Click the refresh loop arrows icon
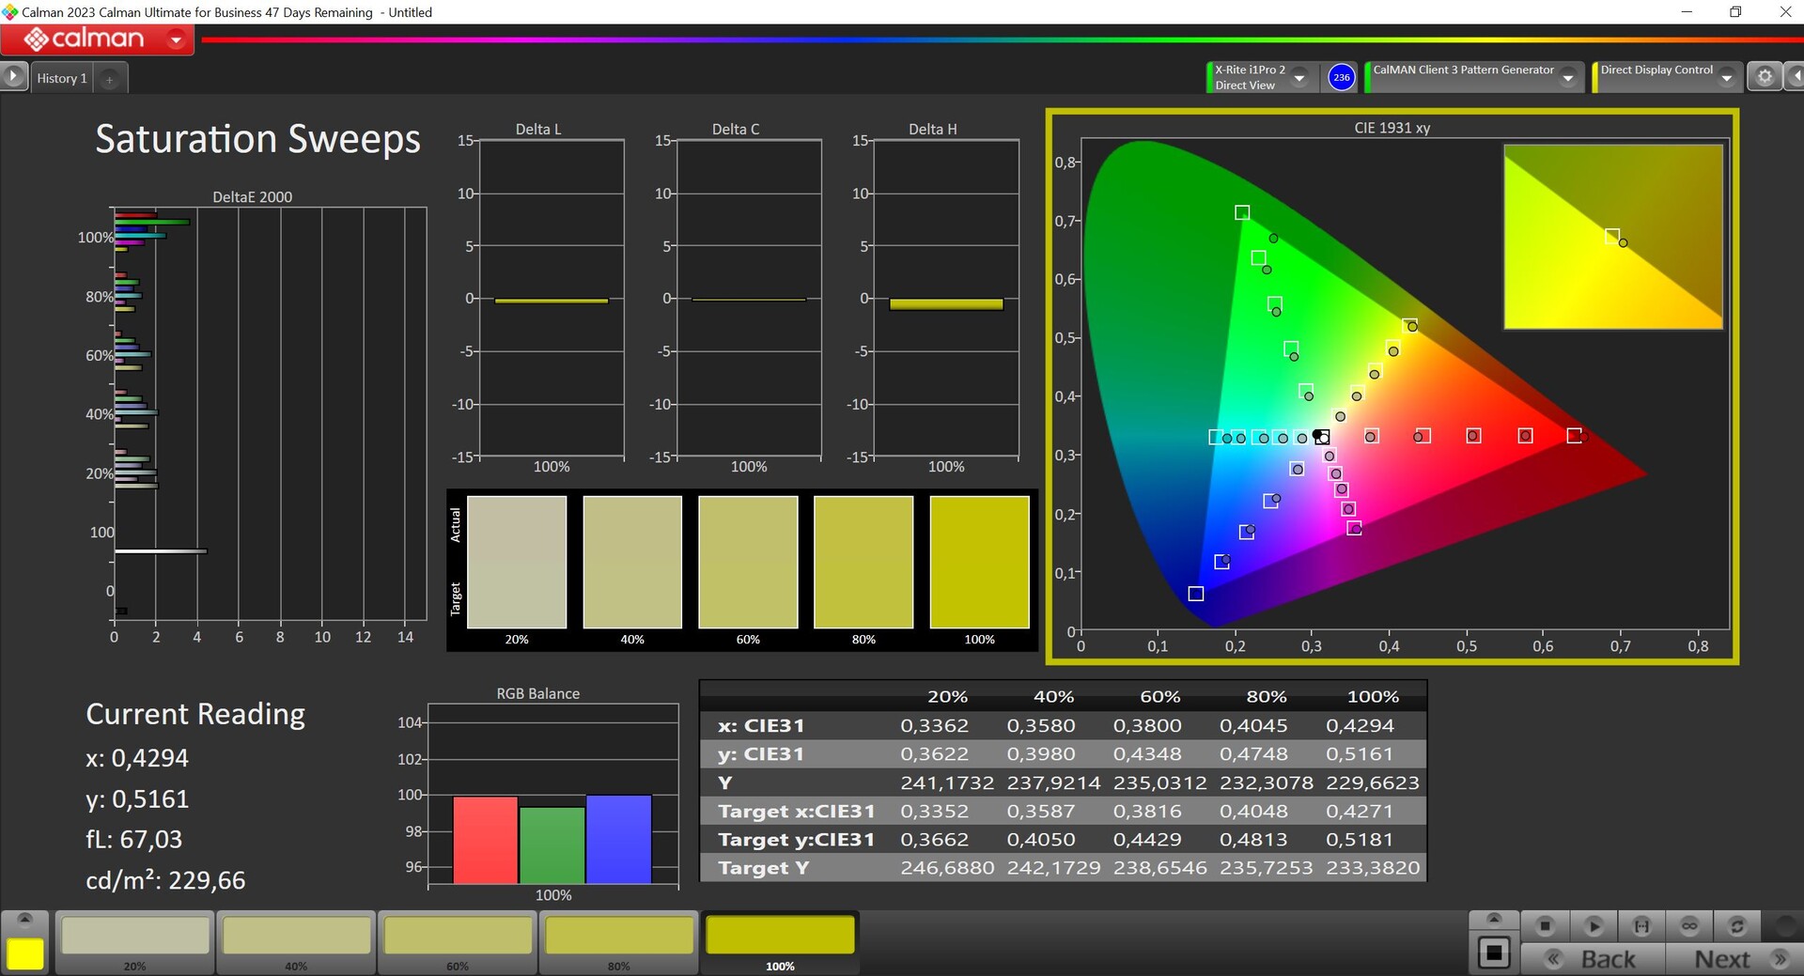 point(1737,926)
